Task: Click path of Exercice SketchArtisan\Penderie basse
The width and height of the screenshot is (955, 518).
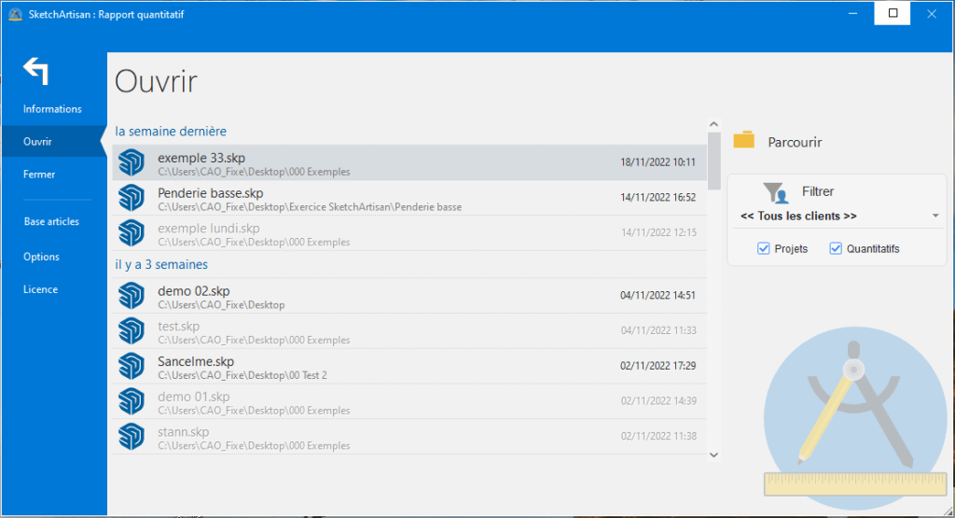Action: pyautogui.click(x=310, y=207)
